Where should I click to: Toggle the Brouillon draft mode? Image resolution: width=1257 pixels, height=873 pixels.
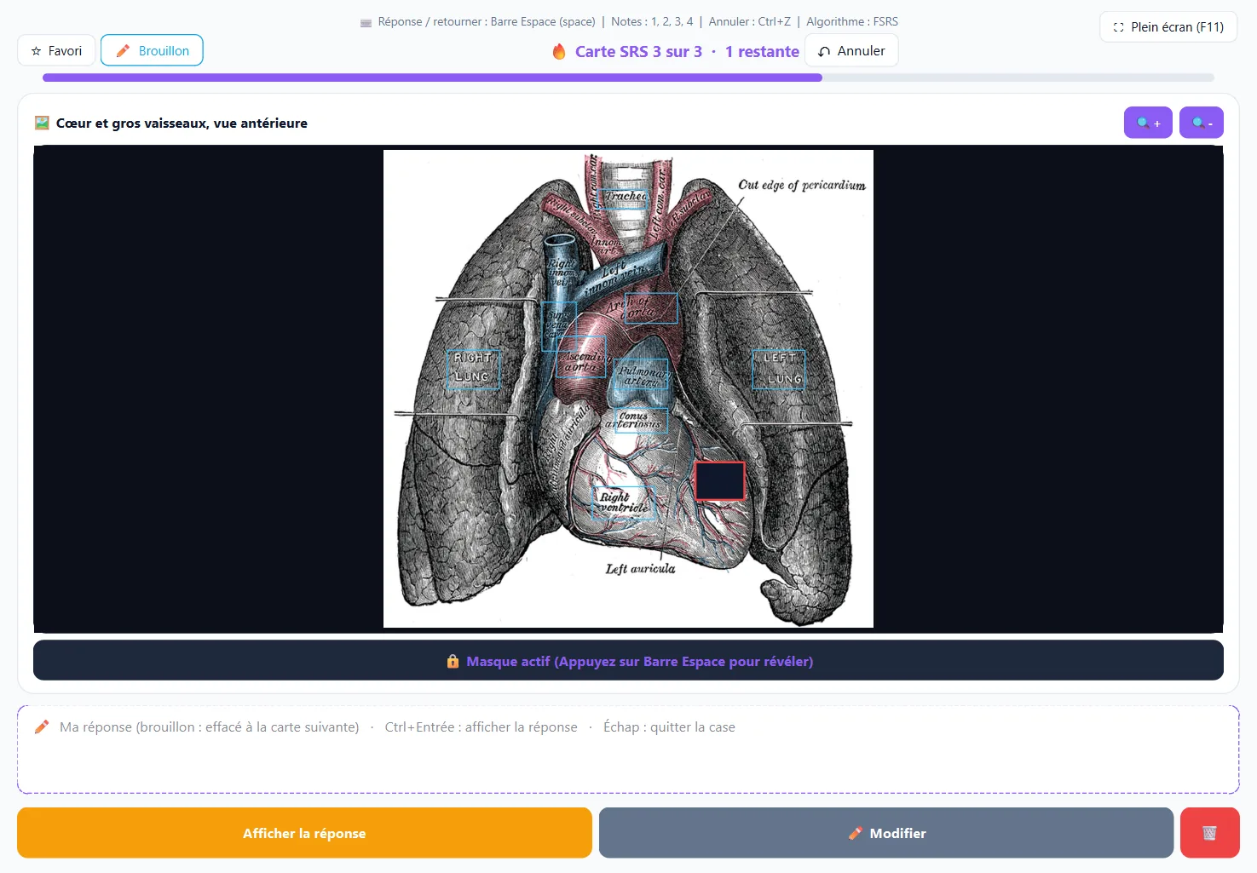(x=152, y=50)
